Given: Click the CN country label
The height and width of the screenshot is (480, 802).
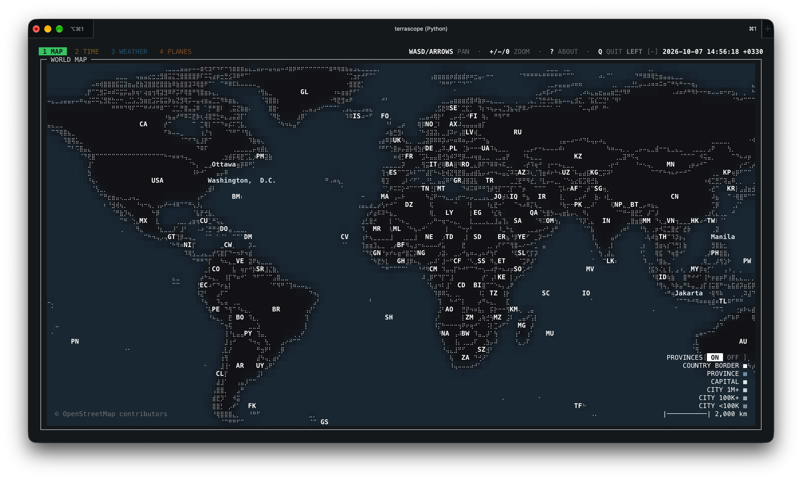Looking at the screenshot, I should click(x=674, y=196).
